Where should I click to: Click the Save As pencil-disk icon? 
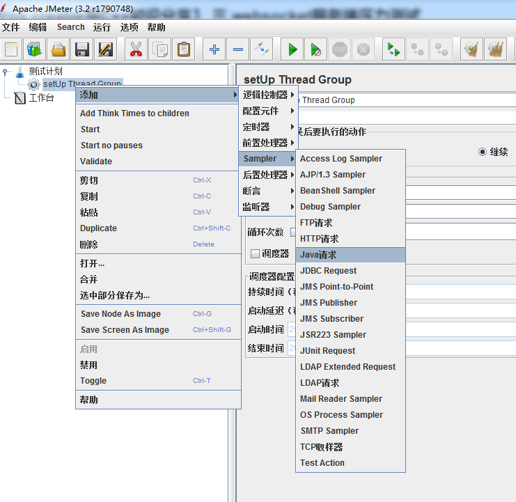click(106, 49)
